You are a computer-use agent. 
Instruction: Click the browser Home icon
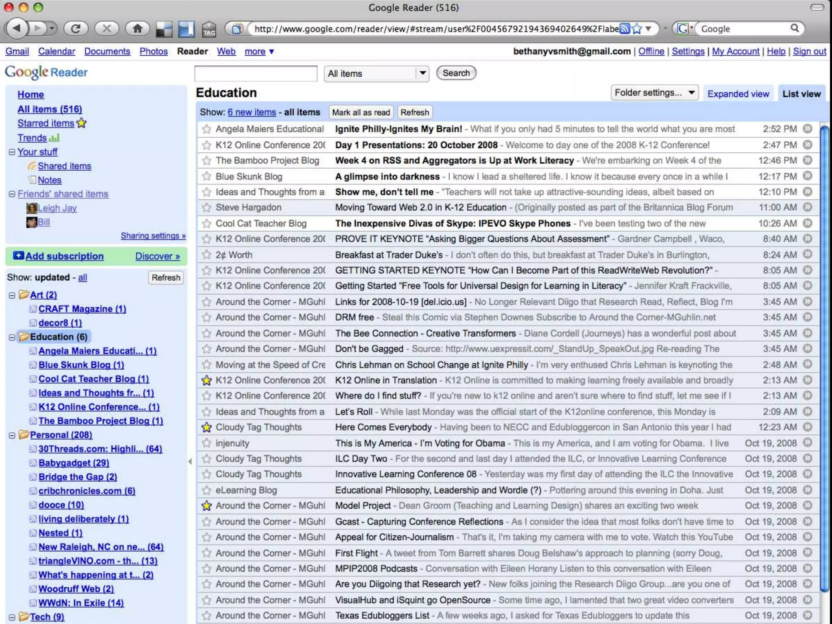(138, 28)
